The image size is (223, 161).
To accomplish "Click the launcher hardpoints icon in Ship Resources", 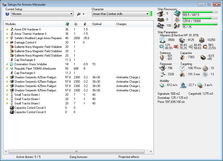I will [160, 19].
